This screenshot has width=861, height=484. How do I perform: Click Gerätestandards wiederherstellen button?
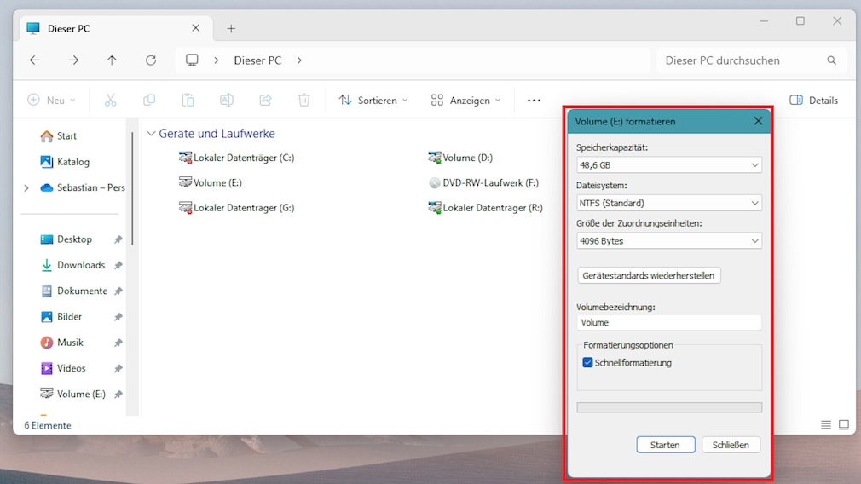click(x=648, y=276)
